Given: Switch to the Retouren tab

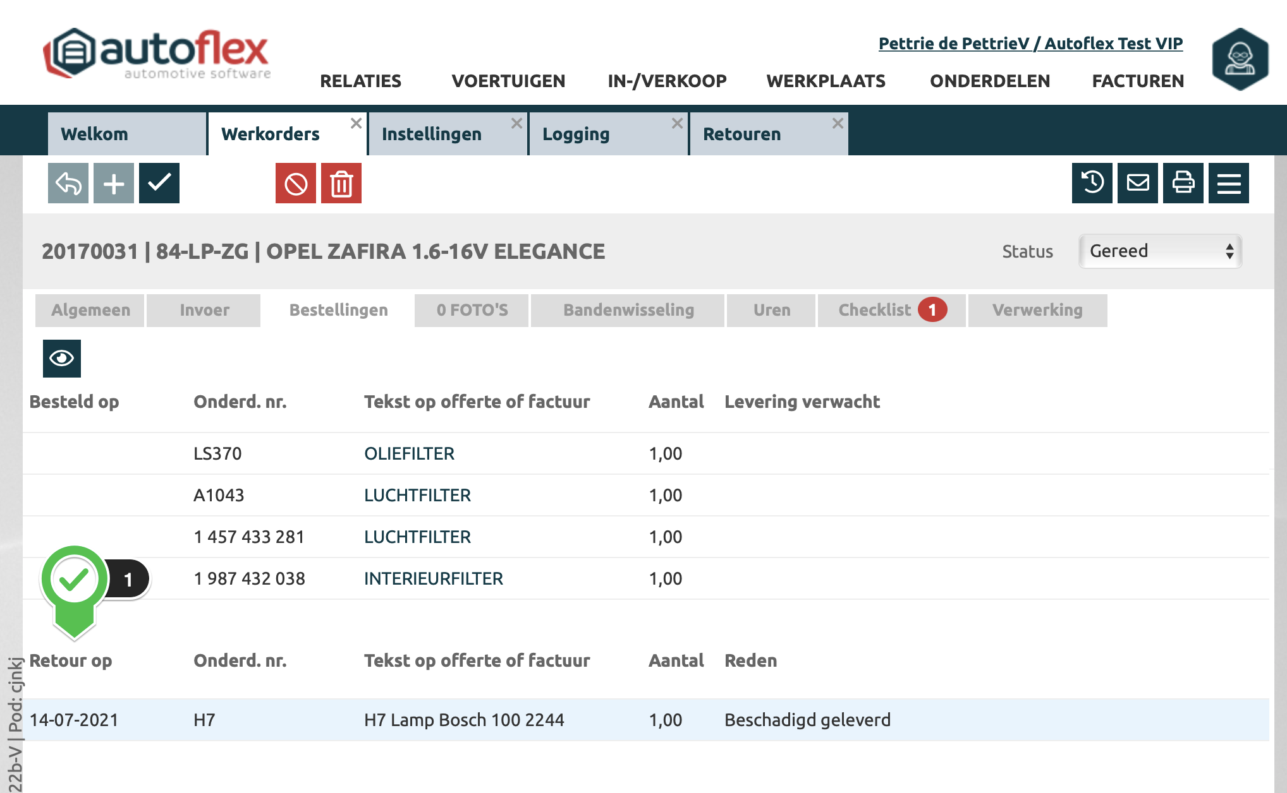Looking at the screenshot, I should 742,134.
